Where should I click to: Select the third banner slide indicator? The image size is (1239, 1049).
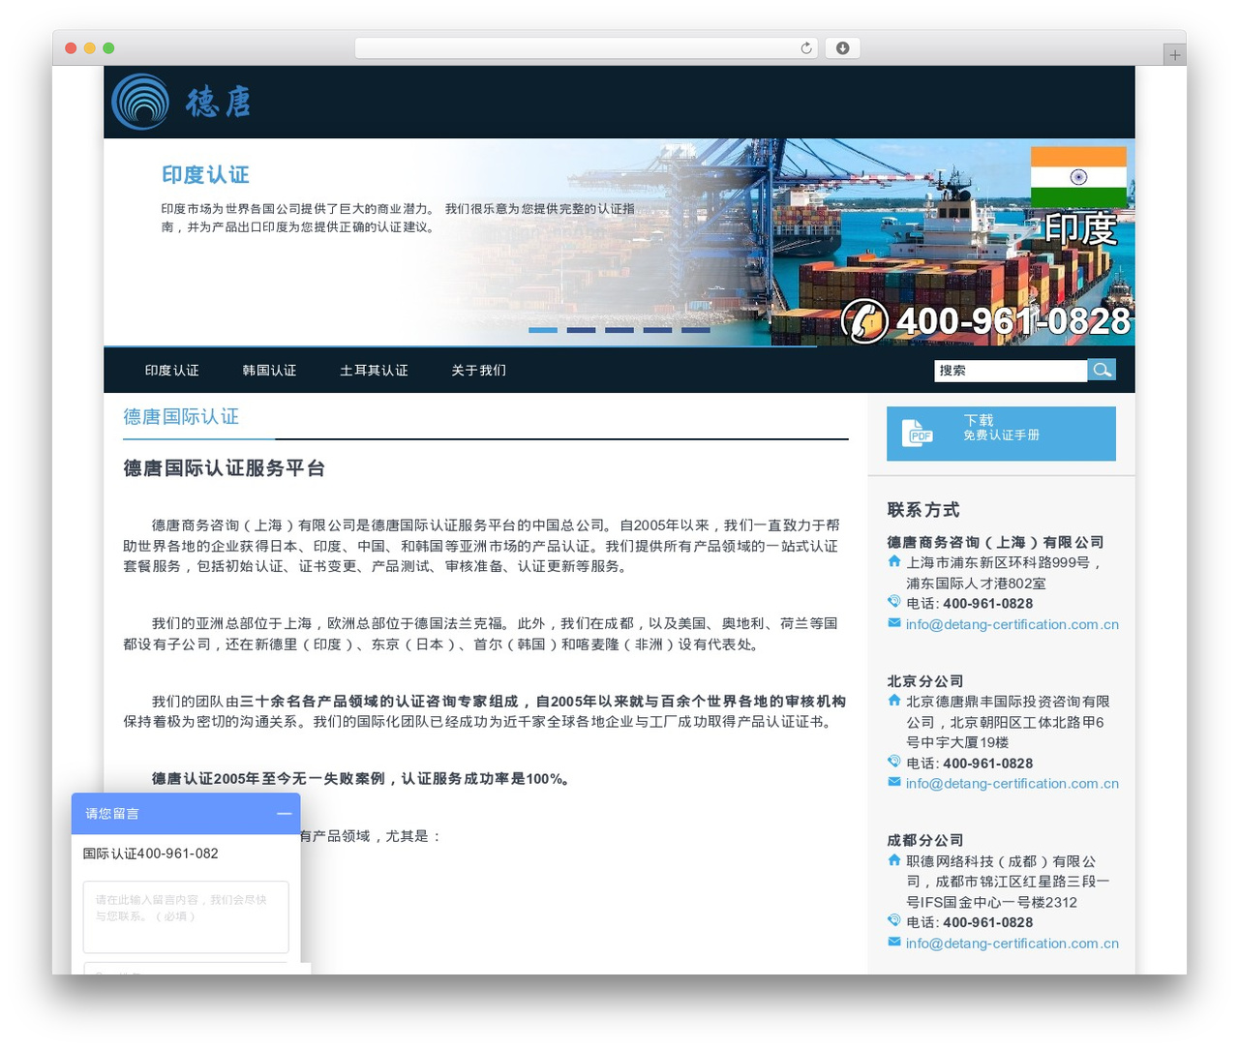pos(619,330)
